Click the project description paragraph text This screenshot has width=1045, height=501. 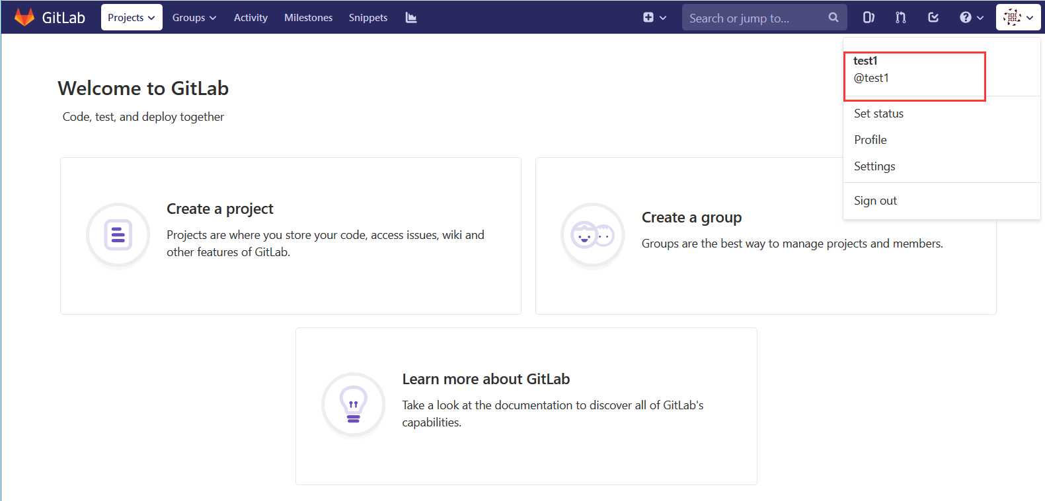pyautogui.click(x=325, y=244)
